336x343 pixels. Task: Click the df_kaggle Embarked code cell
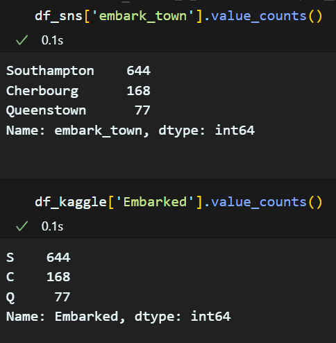coord(178,202)
